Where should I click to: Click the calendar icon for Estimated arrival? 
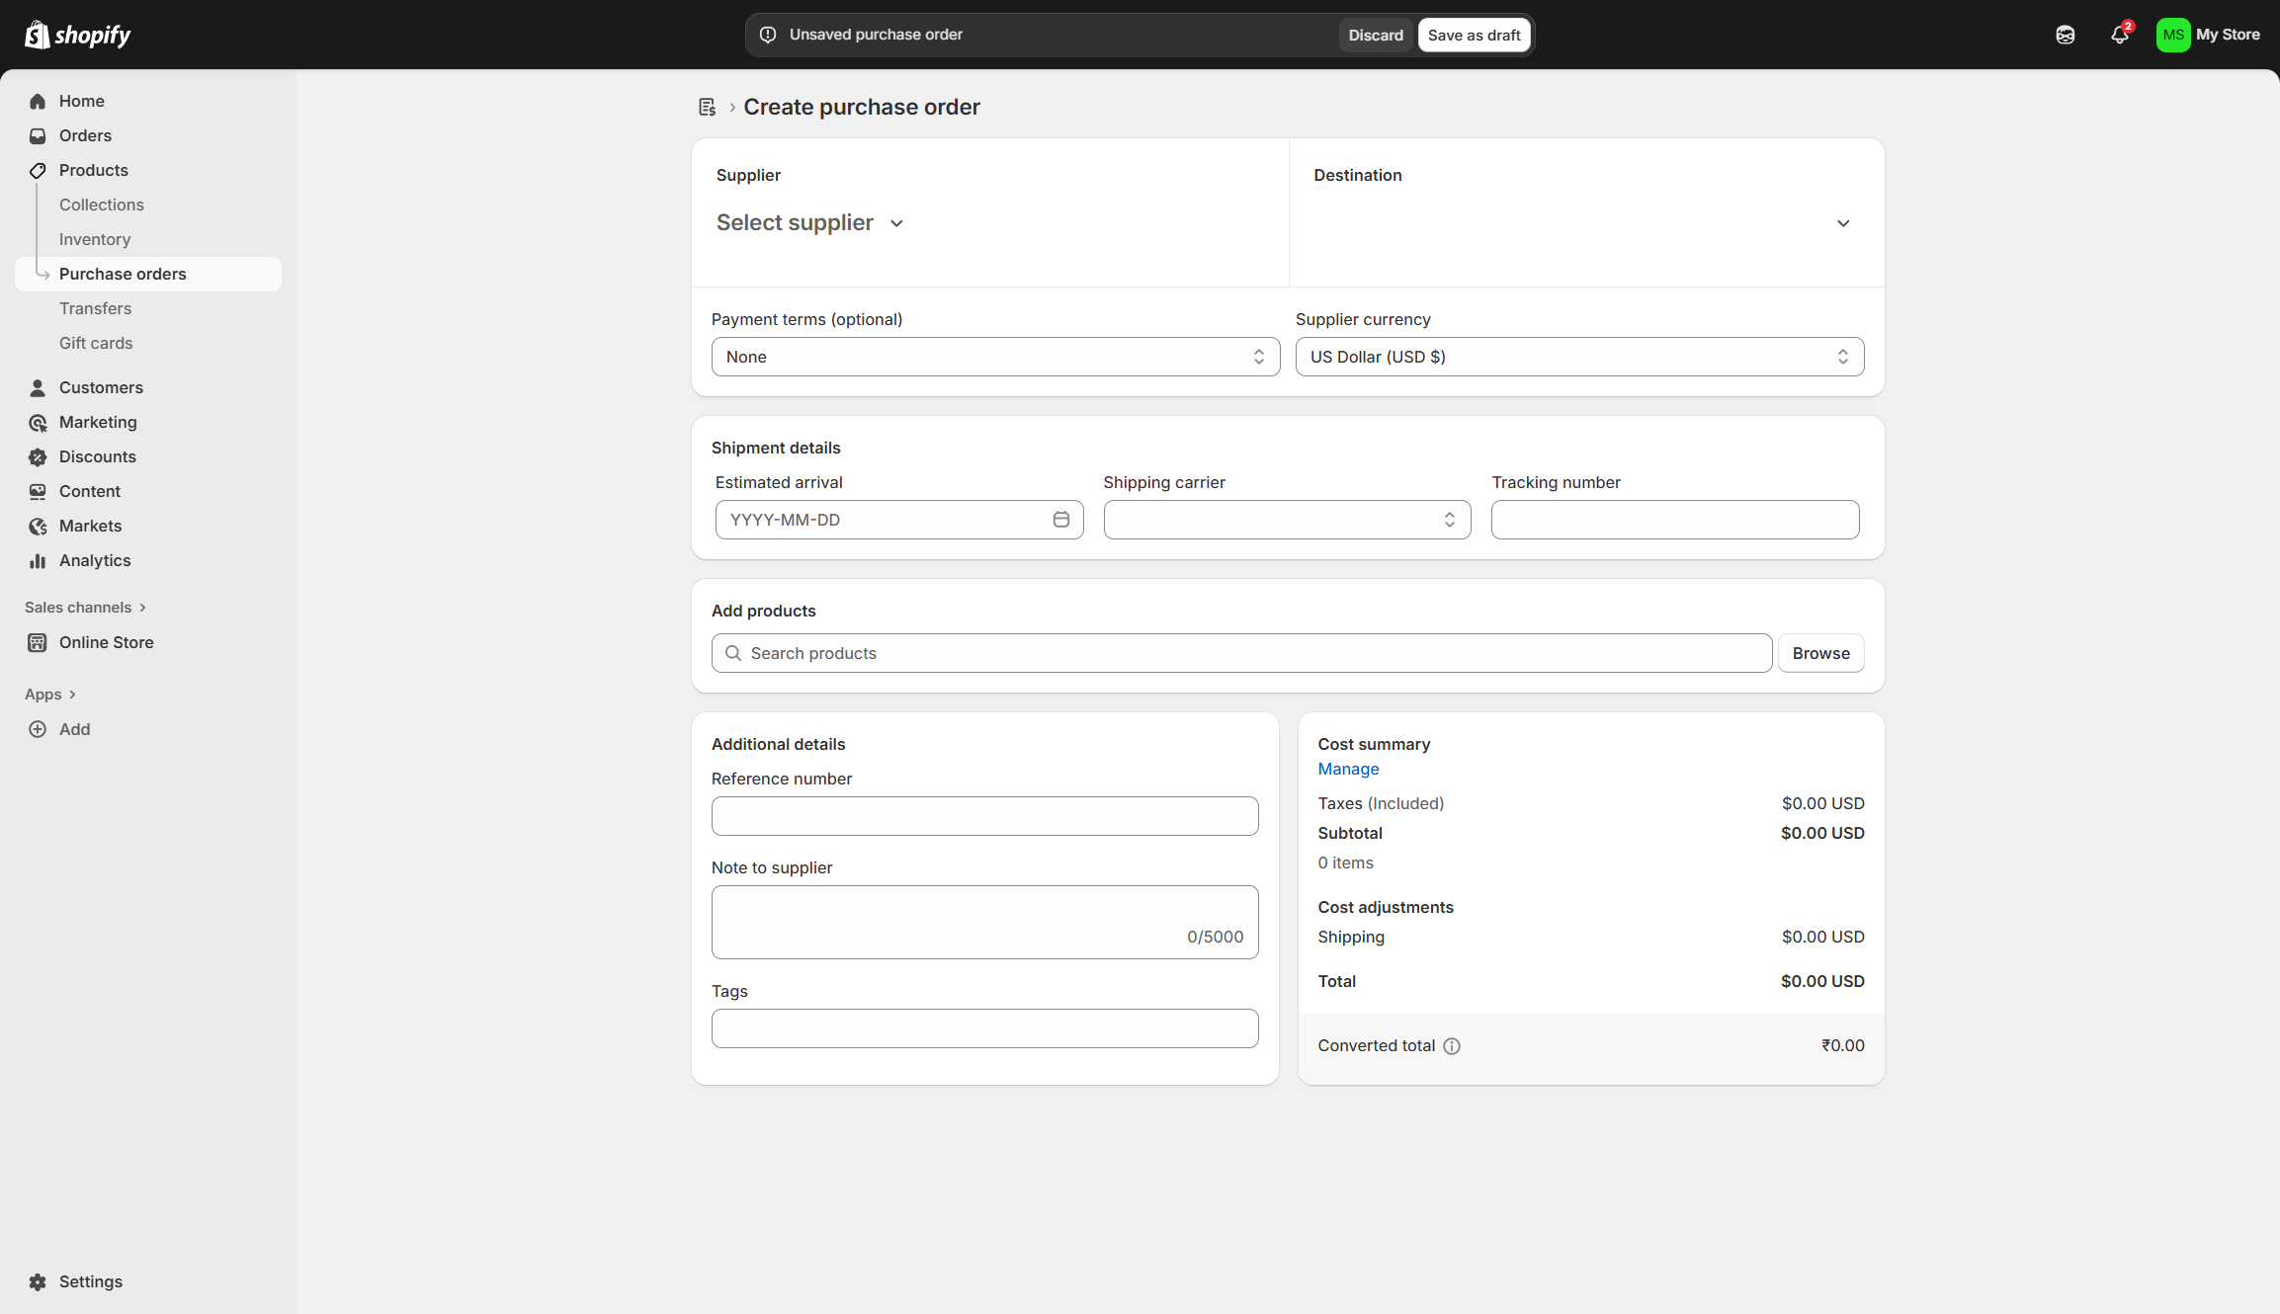(1060, 519)
